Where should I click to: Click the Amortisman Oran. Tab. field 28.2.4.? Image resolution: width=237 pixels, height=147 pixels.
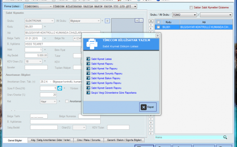pos(61,82)
